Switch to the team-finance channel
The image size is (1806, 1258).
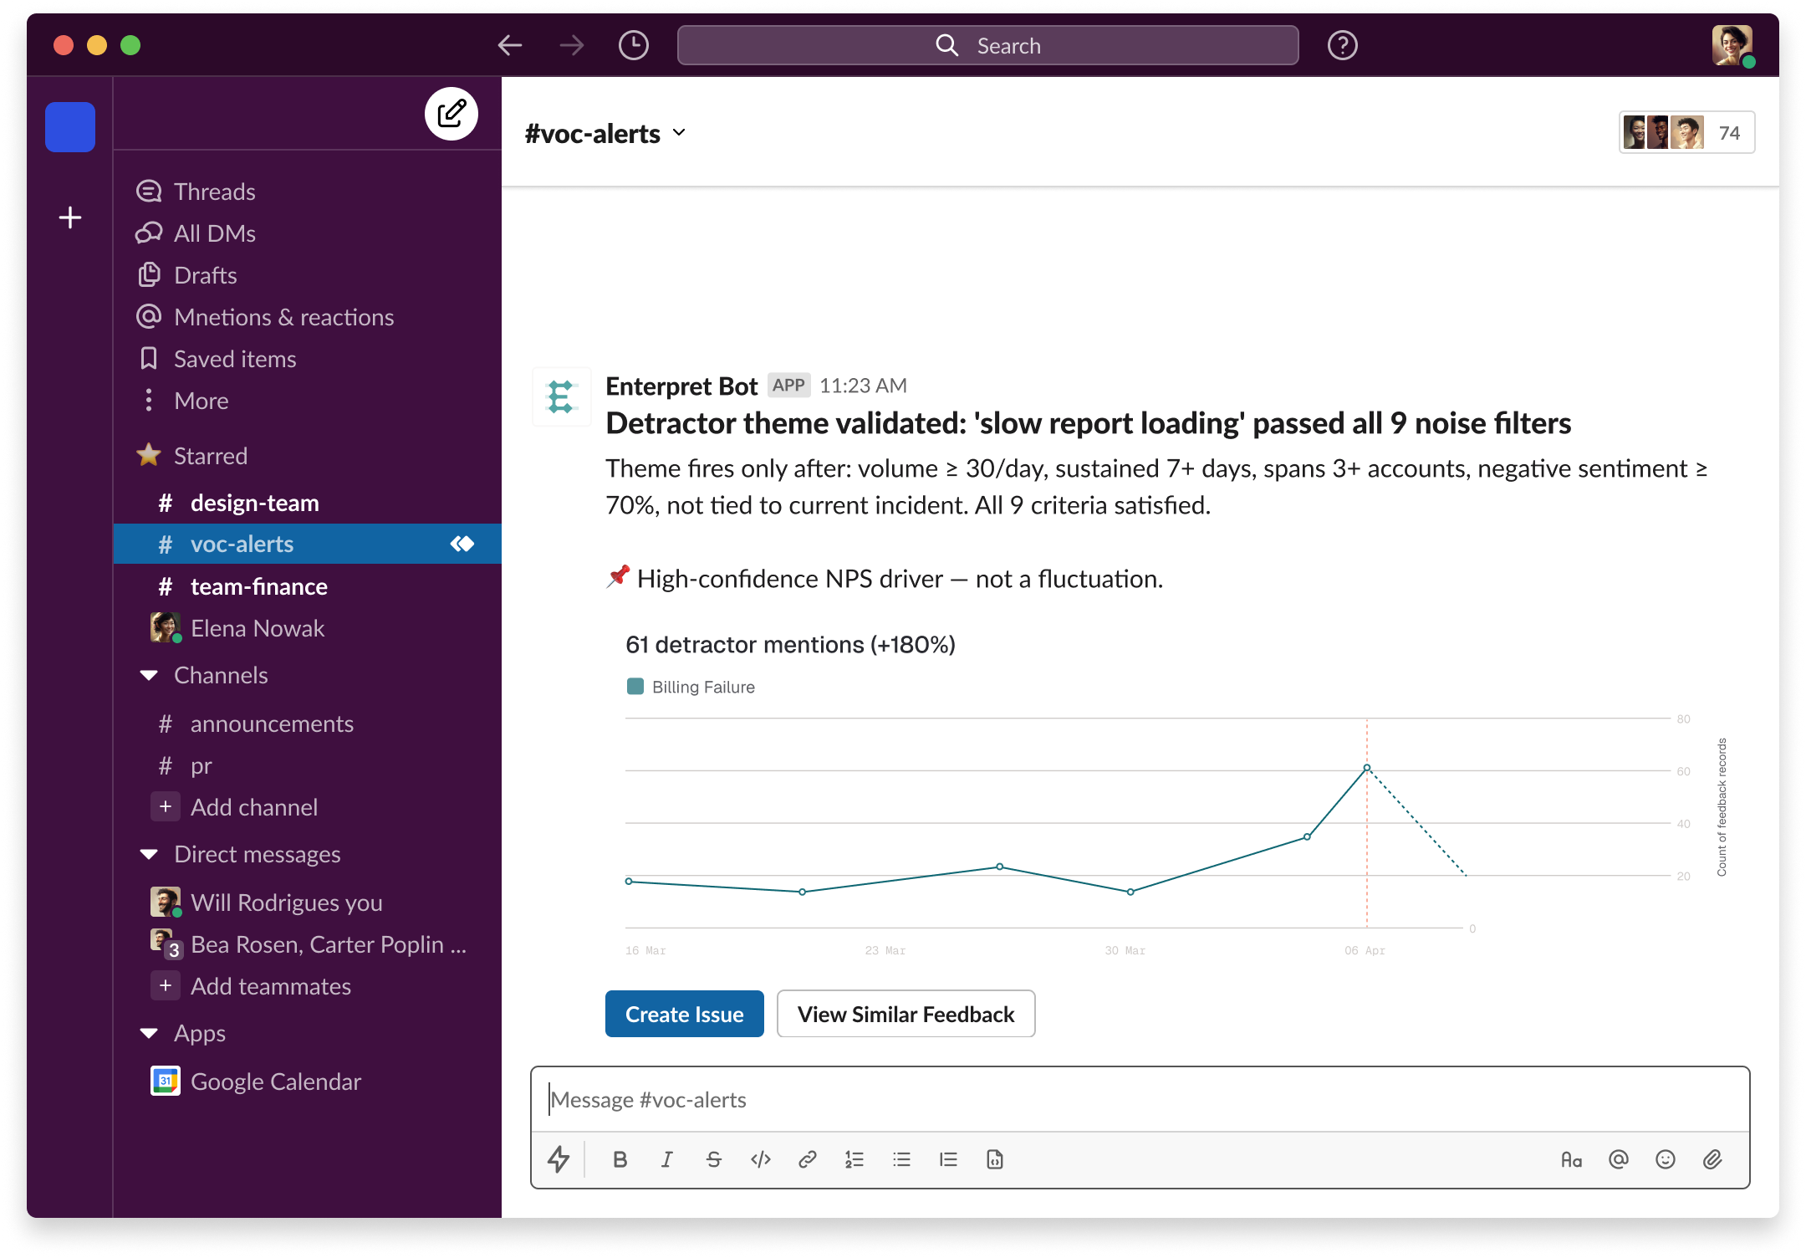[258, 586]
